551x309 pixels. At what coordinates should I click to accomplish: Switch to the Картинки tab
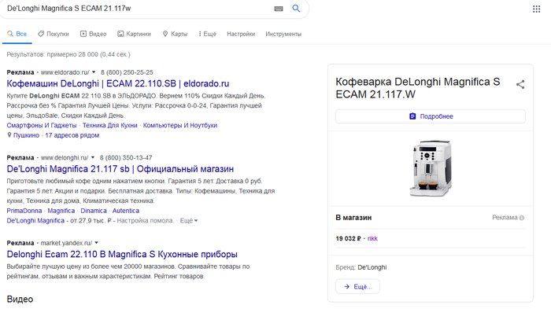click(135, 34)
